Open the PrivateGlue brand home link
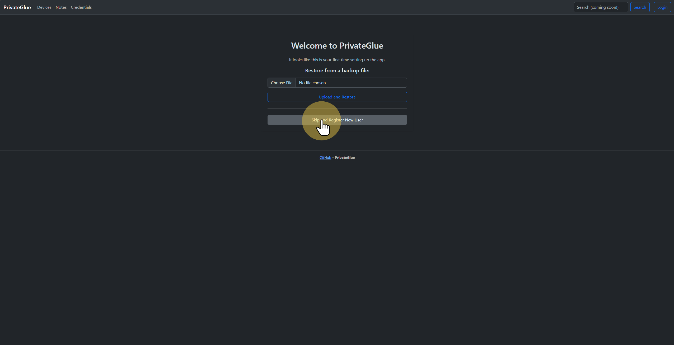 click(17, 7)
